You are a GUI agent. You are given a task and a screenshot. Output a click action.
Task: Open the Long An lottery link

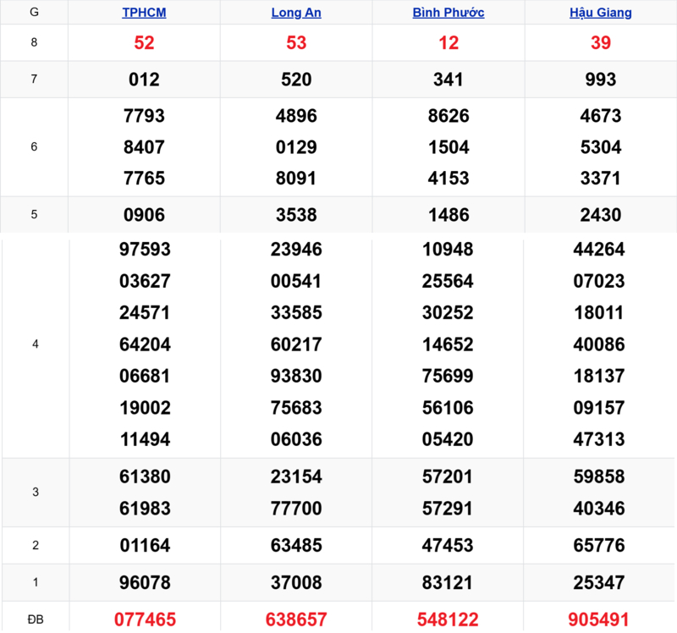point(296,13)
